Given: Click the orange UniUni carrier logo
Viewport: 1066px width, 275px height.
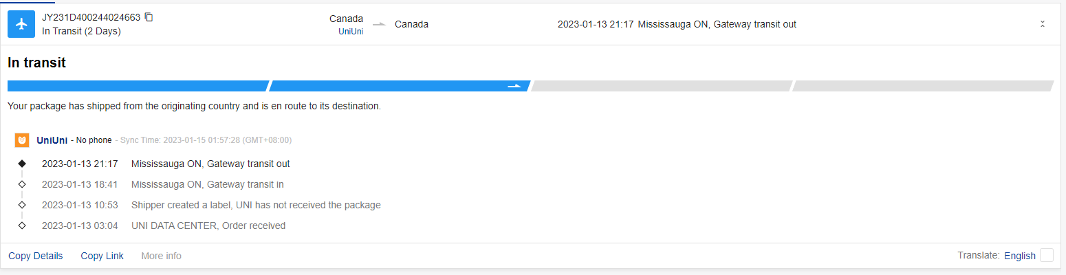Looking at the screenshot, I should click(x=22, y=140).
